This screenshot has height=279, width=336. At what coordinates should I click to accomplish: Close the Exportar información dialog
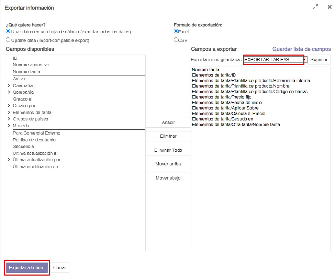329,7
